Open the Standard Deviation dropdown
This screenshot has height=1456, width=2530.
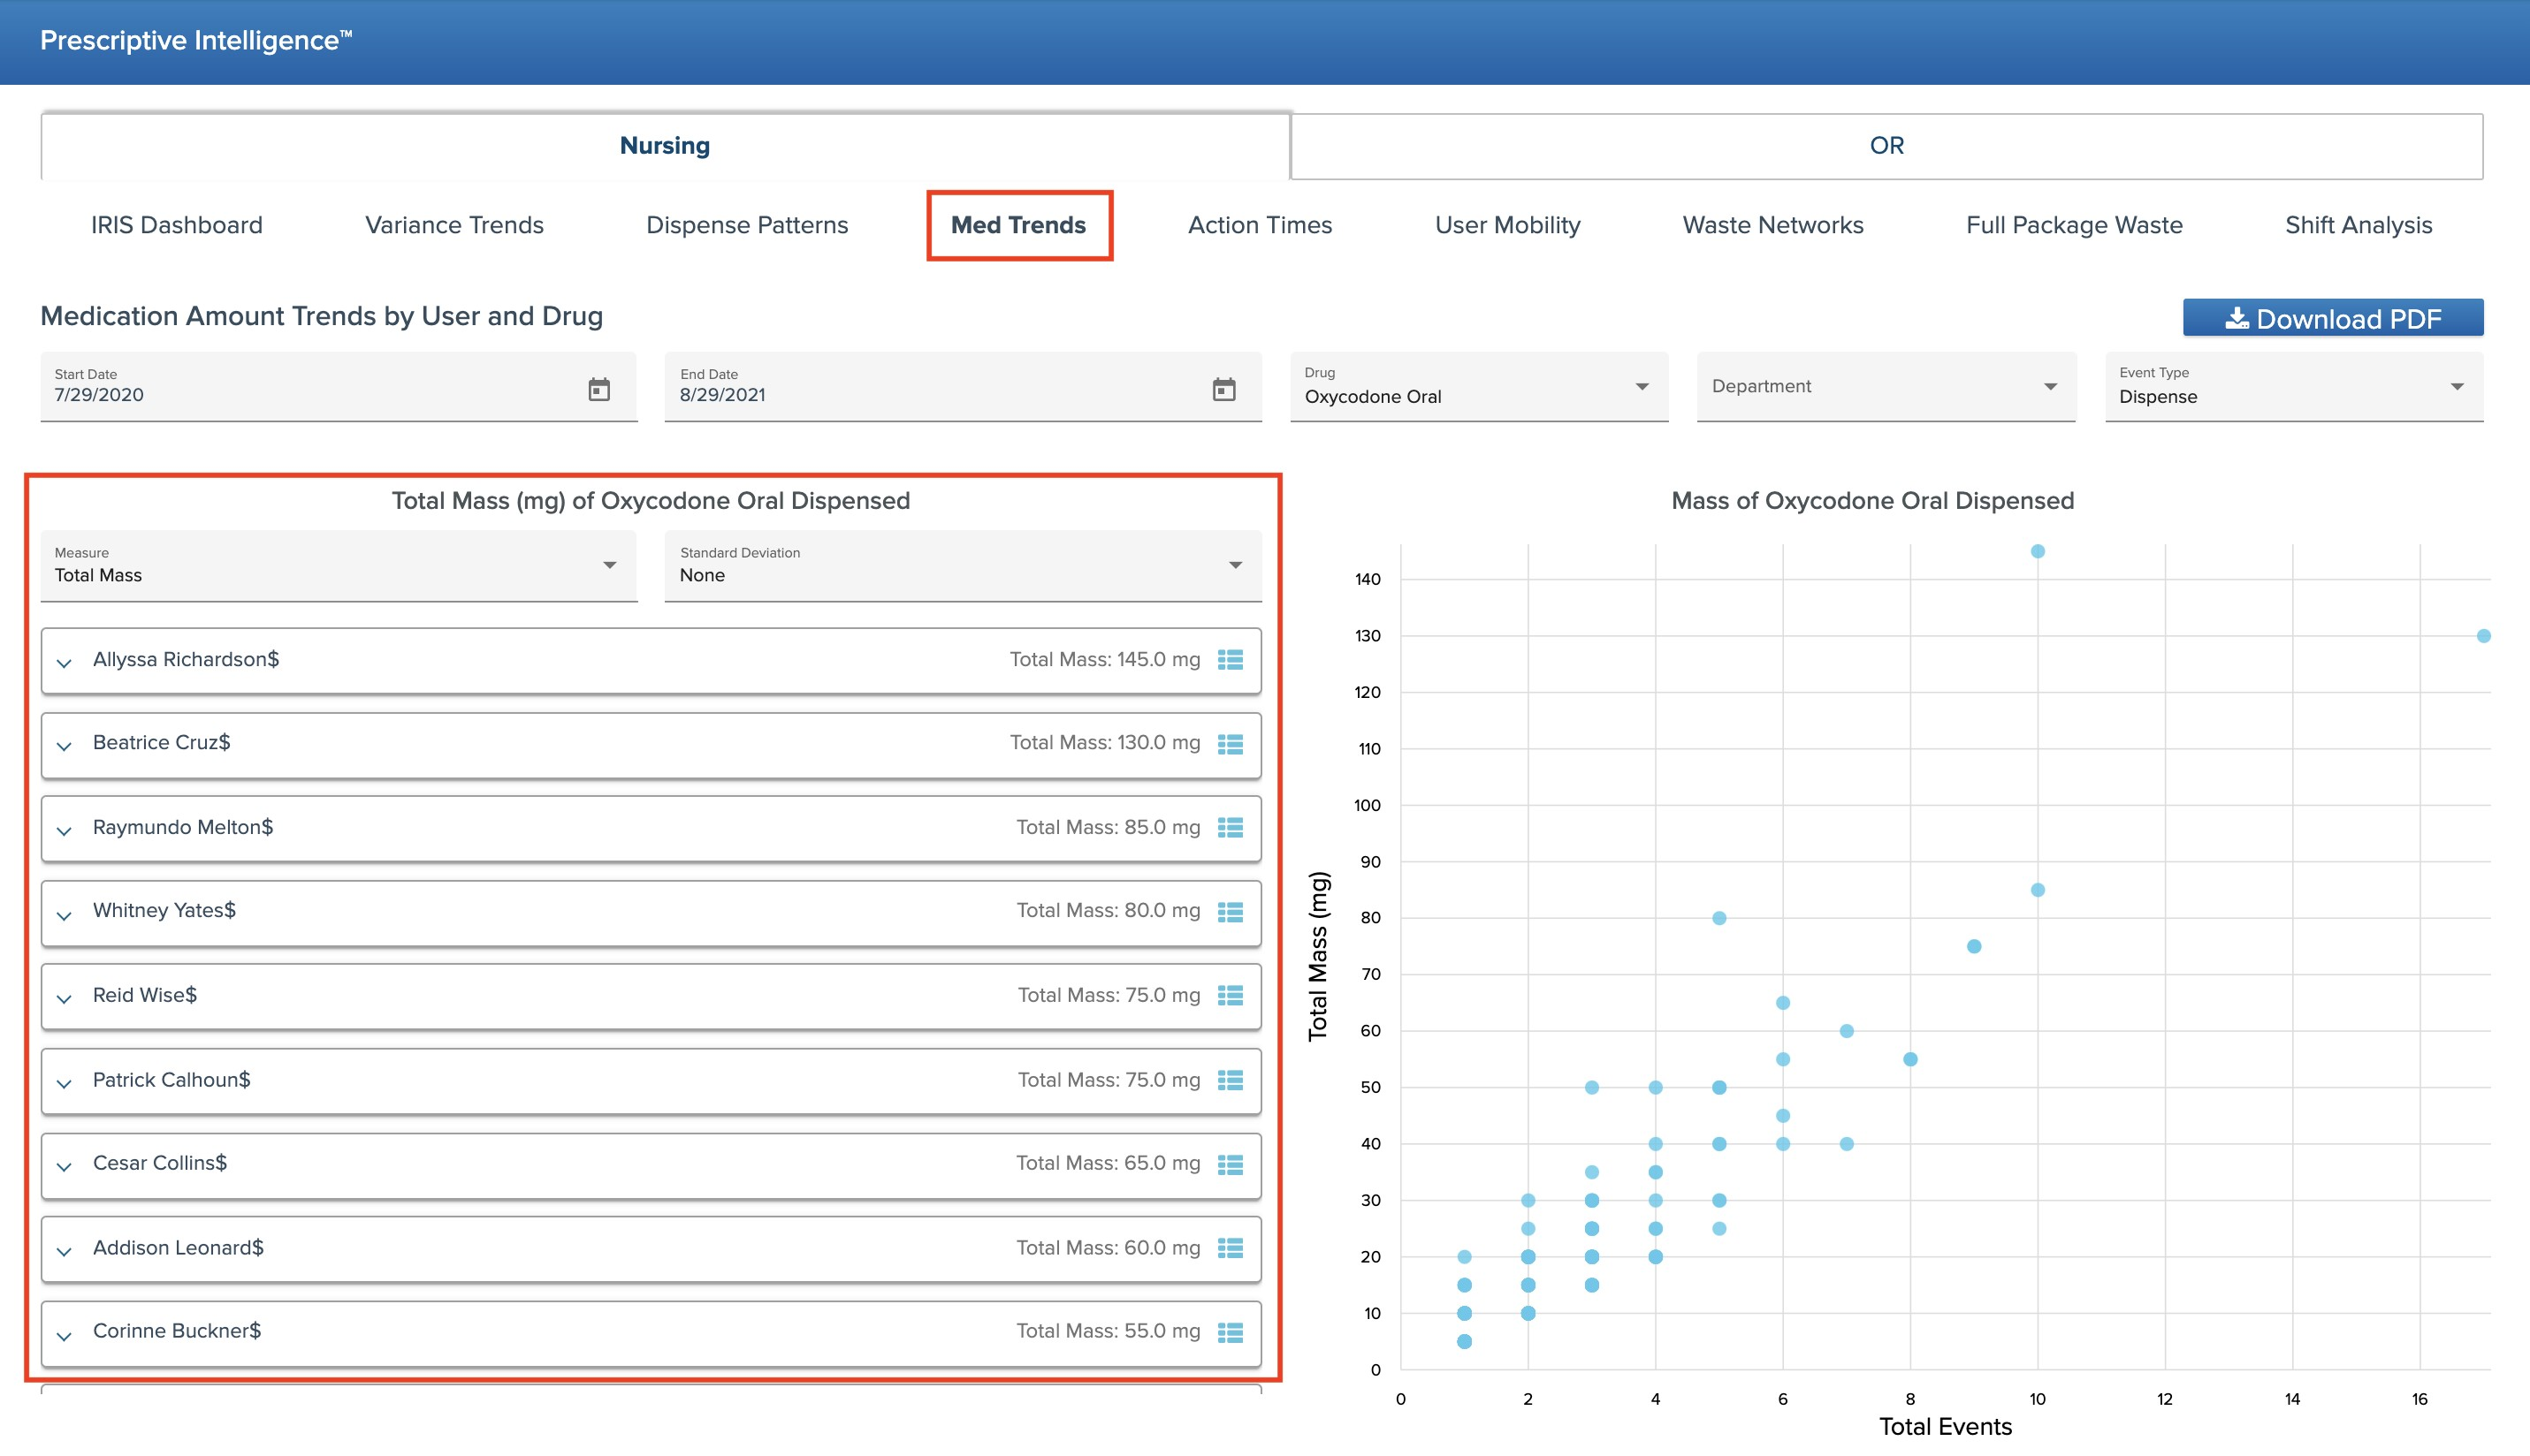[962, 566]
